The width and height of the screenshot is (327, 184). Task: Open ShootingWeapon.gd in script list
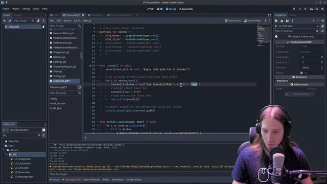(65, 67)
